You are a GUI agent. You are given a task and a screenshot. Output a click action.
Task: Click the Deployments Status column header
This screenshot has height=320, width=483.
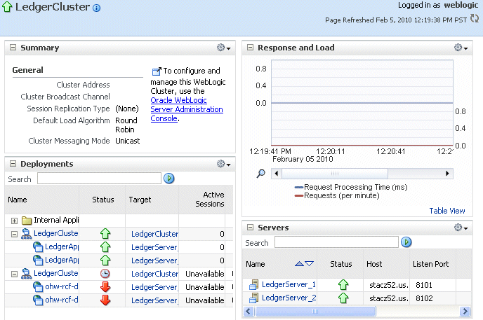[103, 200]
